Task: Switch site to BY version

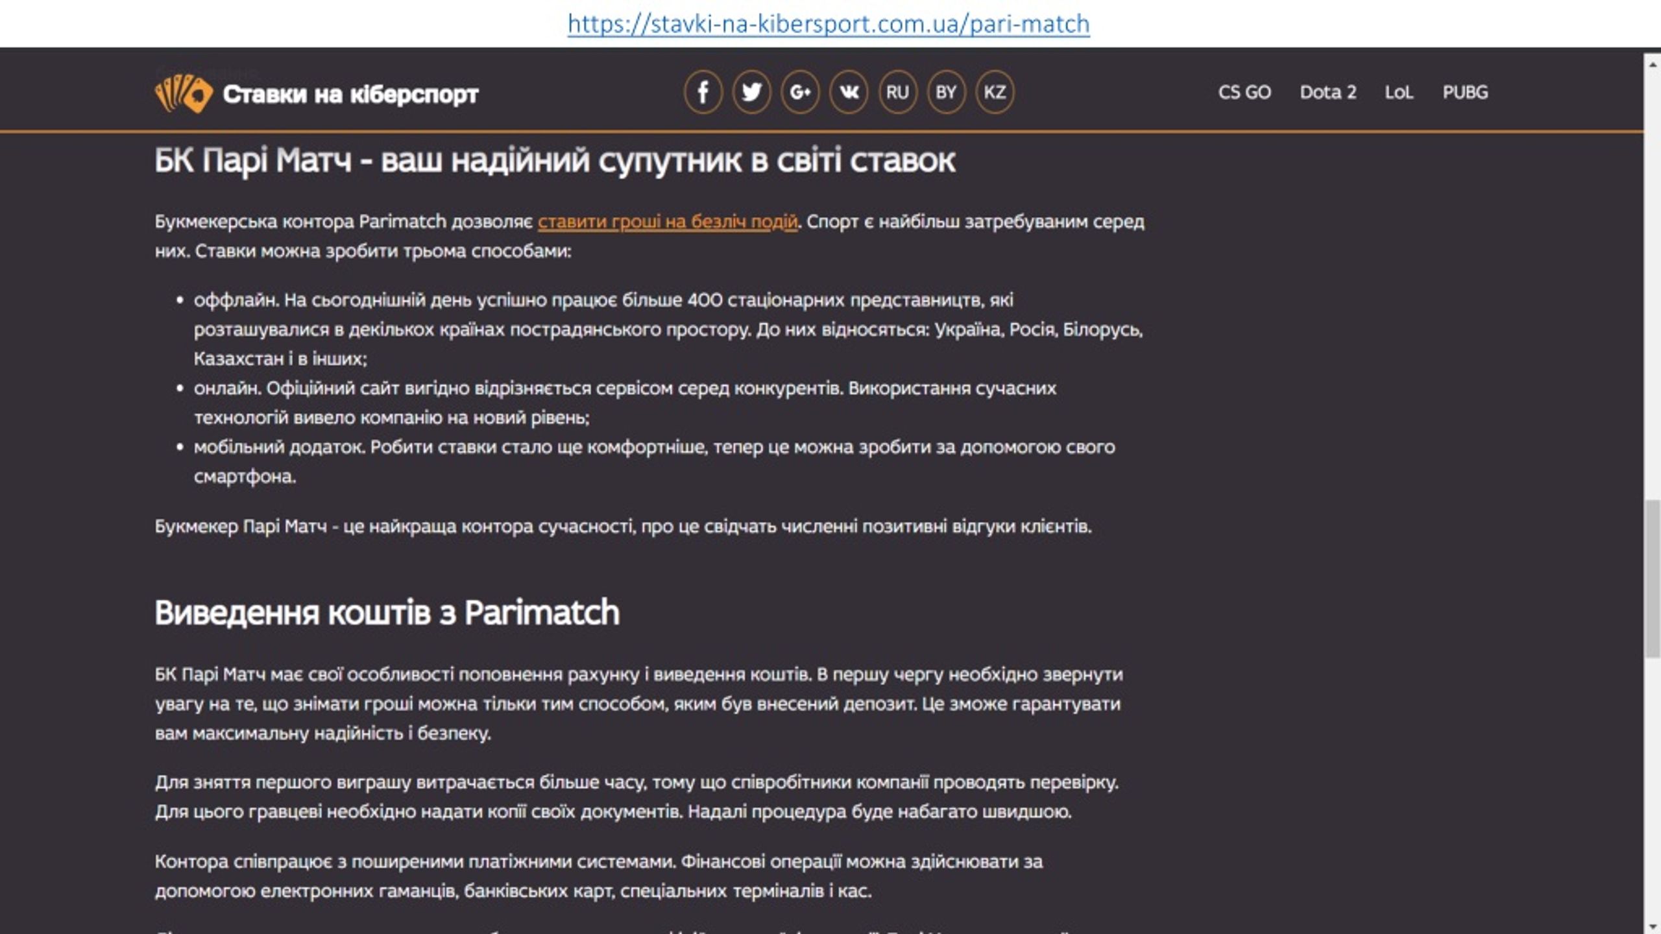Action: pyautogui.click(x=946, y=92)
